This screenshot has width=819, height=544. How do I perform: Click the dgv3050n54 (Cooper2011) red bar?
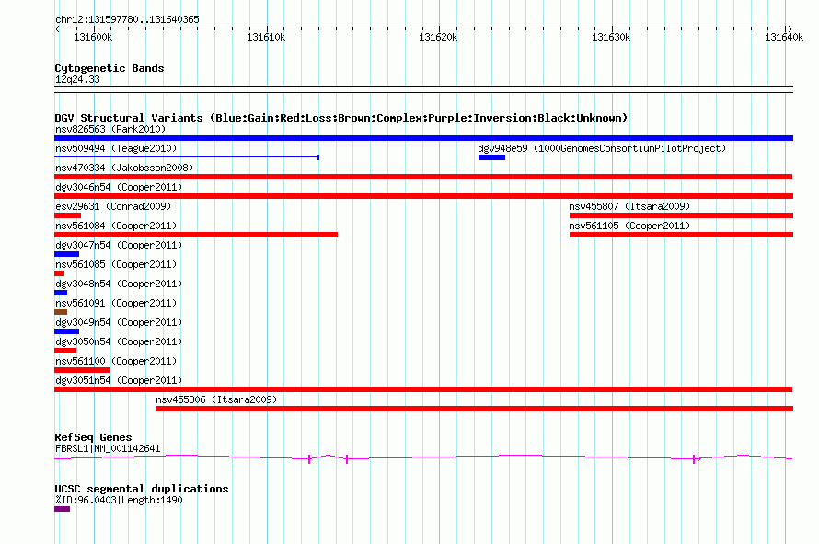pyautogui.click(x=65, y=351)
